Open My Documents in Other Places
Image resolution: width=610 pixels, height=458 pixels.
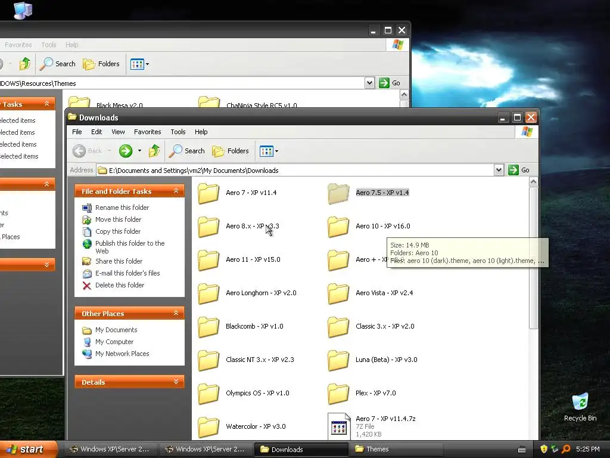pos(116,330)
